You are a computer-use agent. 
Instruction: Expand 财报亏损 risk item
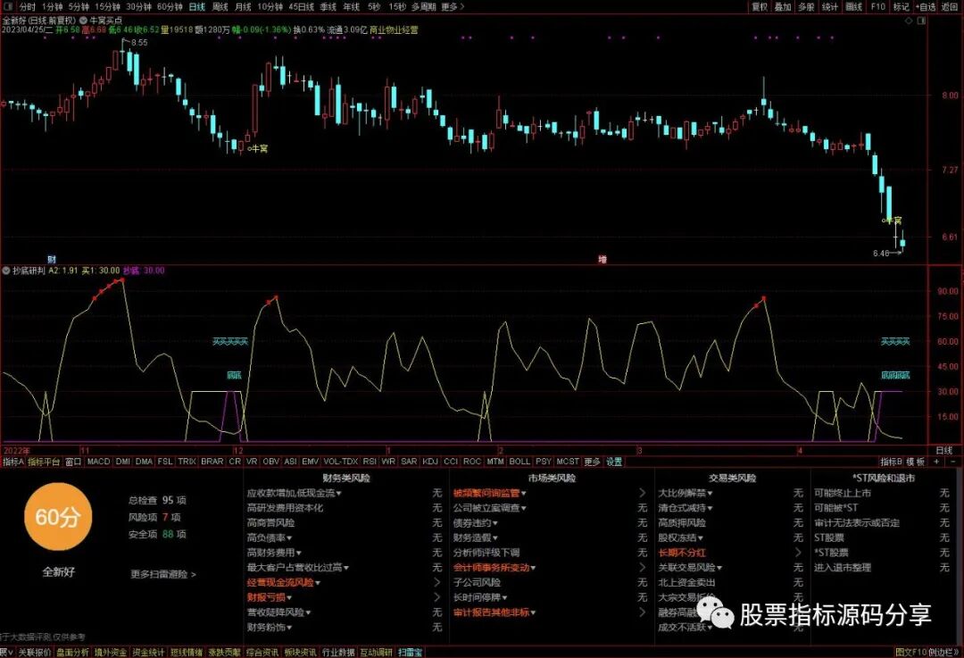pyautogui.click(x=270, y=597)
